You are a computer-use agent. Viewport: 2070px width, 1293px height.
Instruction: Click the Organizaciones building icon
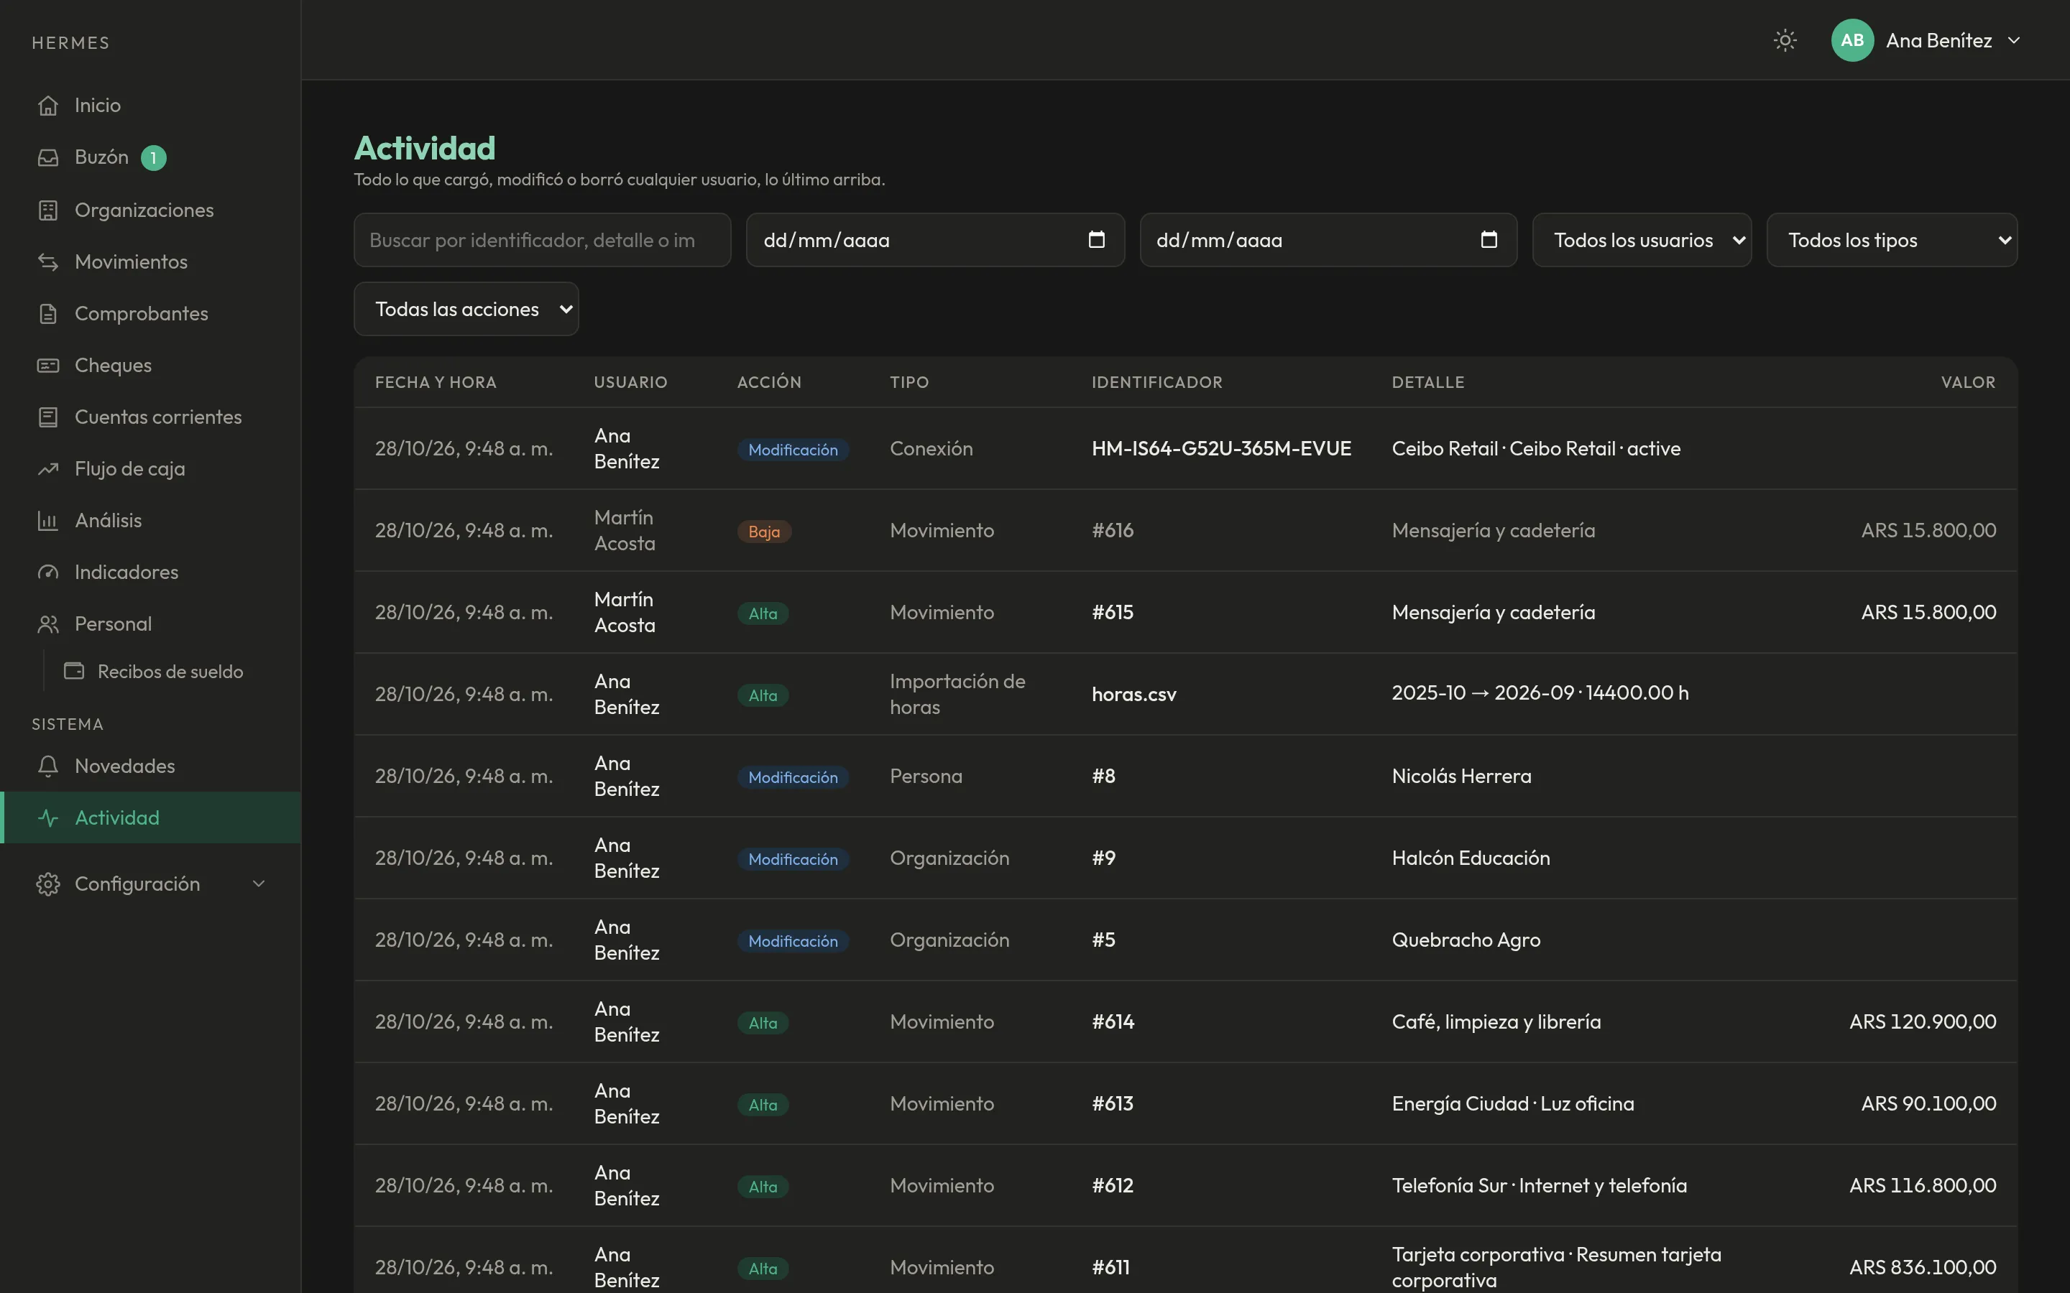point(48,210)
